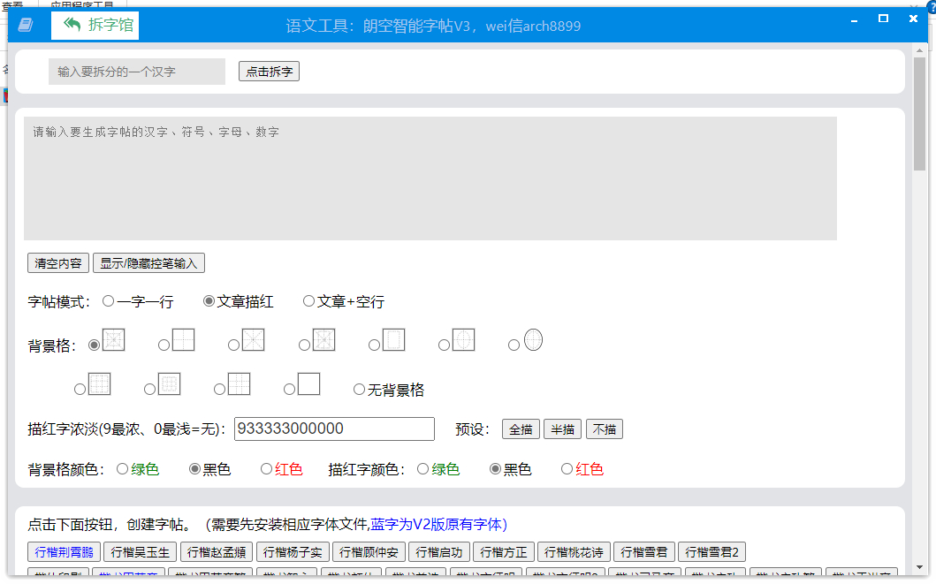Image resolution: width=936 pixels, height=584 pixels.
Task: Click the scrollbar down arrow
Action: pos(919,567)
